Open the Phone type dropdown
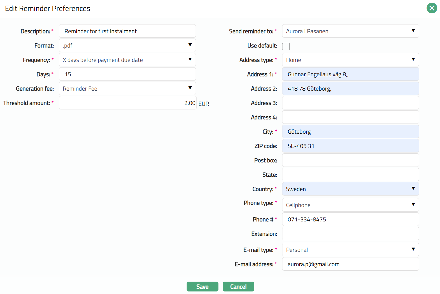440x294 pixels. click(x=350, y=205)
